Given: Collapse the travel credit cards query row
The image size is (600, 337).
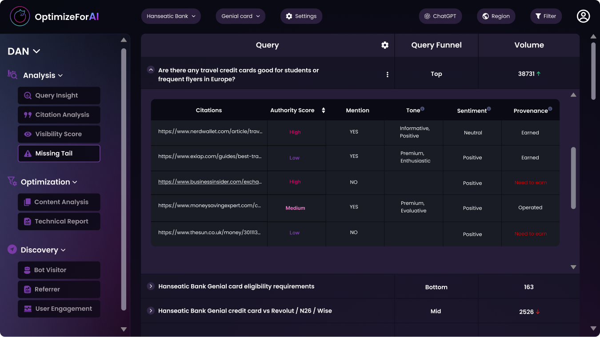Looking at the screenshot, I should [x=151, y=70].
